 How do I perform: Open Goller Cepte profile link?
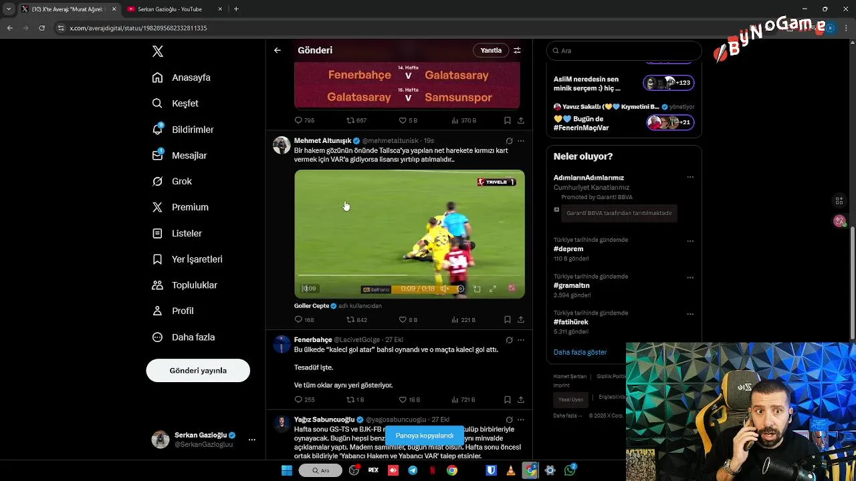[x=312, y=306]
